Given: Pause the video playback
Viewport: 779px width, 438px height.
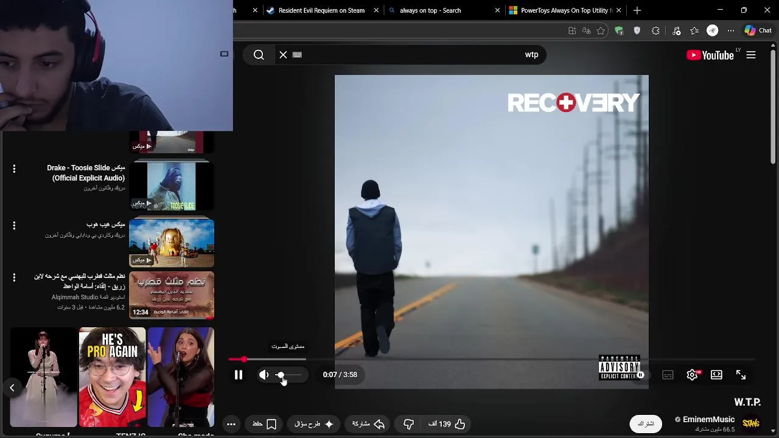Looking at the screenshot, I should click(239, 375).
